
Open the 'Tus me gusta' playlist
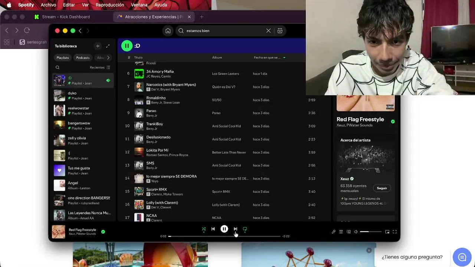point(82,171)
